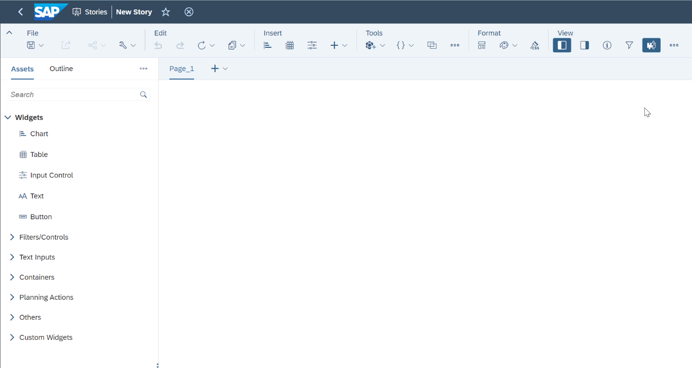Open the Insert plus dropdown arrow
Viewport: 692px width, 368px height.
[x=345, y=45]
